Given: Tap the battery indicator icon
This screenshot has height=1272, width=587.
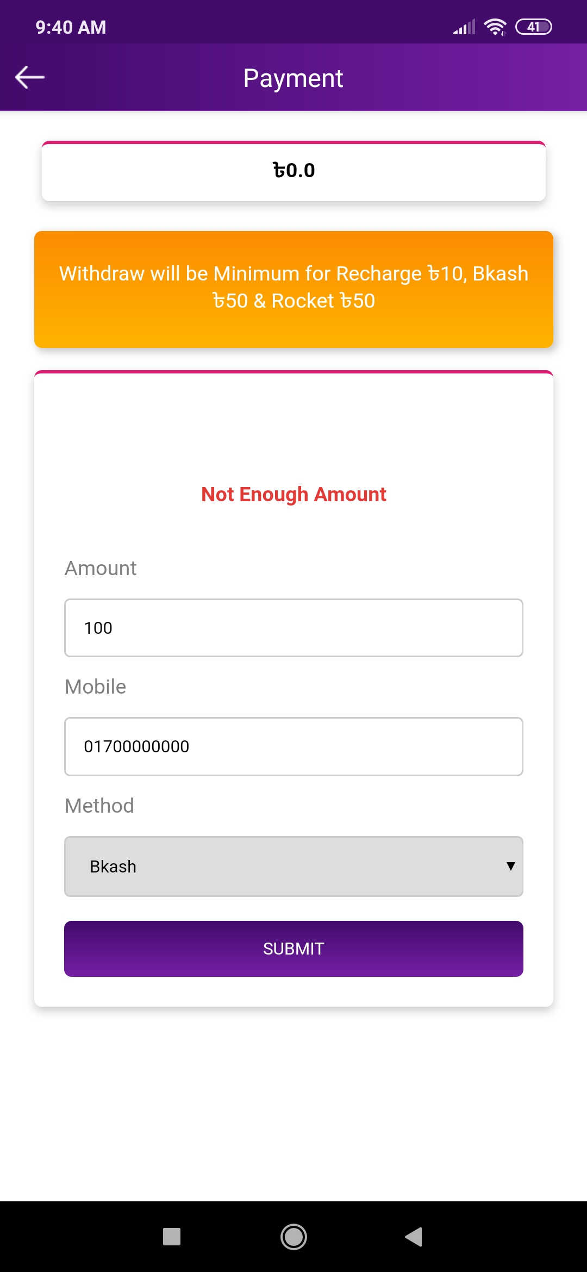Looking at the screenshot, I should click(534, 27).
